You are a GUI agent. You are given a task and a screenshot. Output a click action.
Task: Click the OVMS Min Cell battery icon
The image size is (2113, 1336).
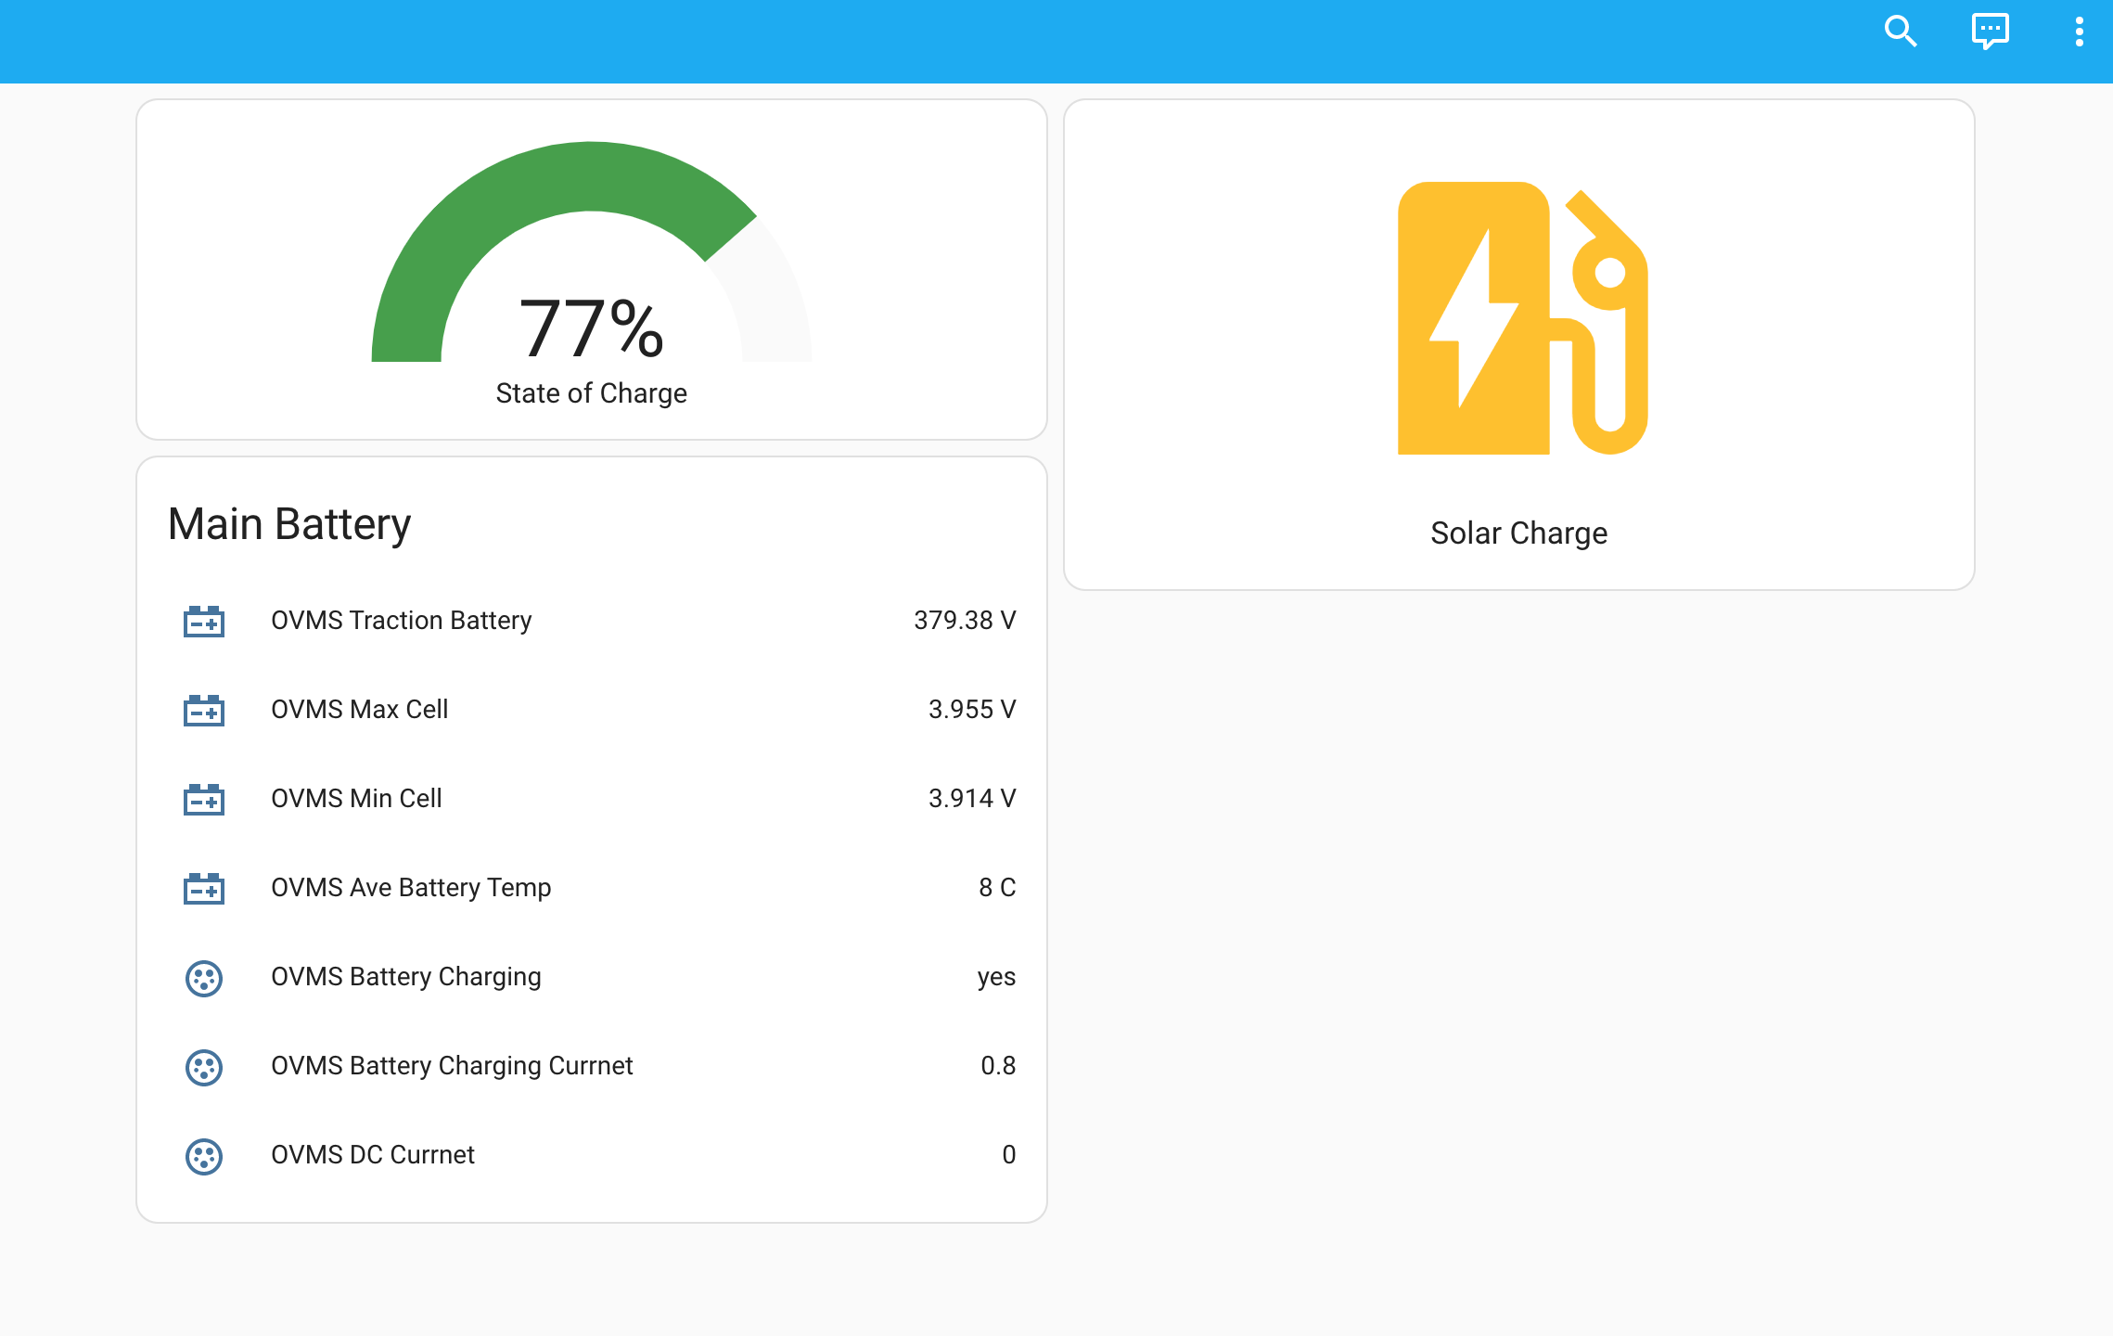204,799
